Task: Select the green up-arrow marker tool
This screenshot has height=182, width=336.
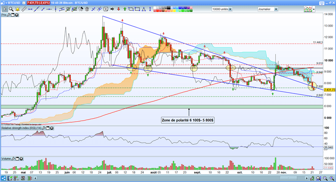Action: (125, 9)
